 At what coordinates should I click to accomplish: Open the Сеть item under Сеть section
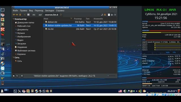click(20, 61)
